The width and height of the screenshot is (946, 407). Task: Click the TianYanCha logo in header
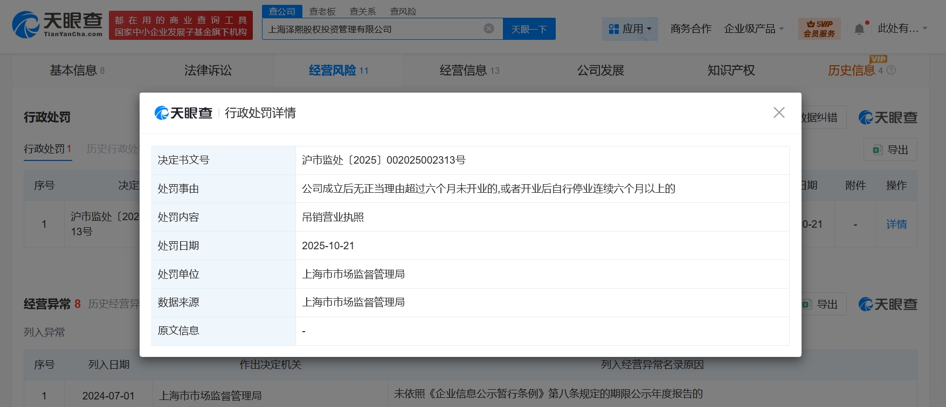(x=58, y=25)
